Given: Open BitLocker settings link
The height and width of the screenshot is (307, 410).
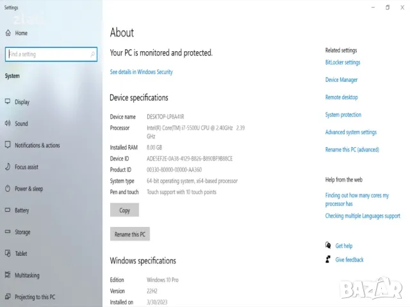Looking at the screenshot, I should 343,63.
